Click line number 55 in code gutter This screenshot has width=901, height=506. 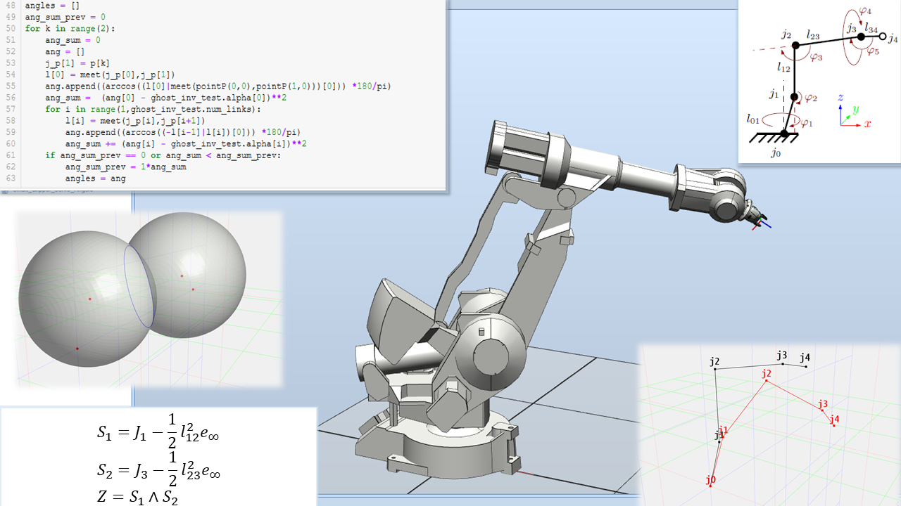pos(10,86)
